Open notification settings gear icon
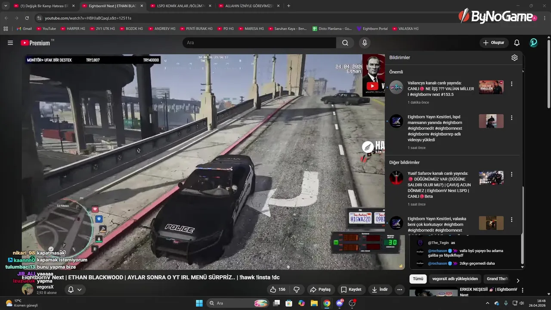 click(x=514, y=58)
